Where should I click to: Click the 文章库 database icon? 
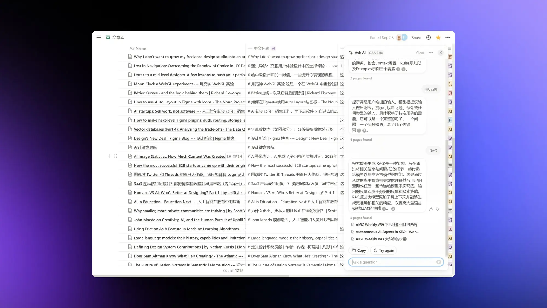coord(108,38)
